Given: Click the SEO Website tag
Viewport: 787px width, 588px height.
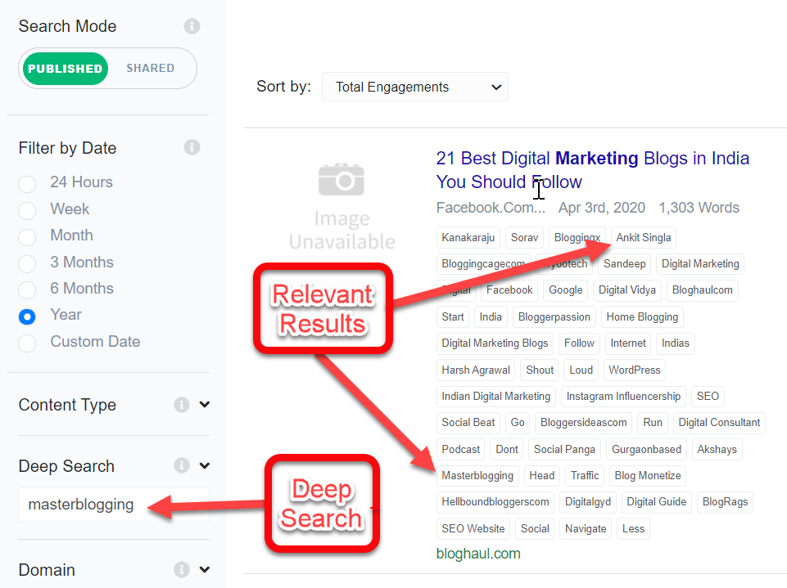Looking at the screenshot, I should (473, 529).
